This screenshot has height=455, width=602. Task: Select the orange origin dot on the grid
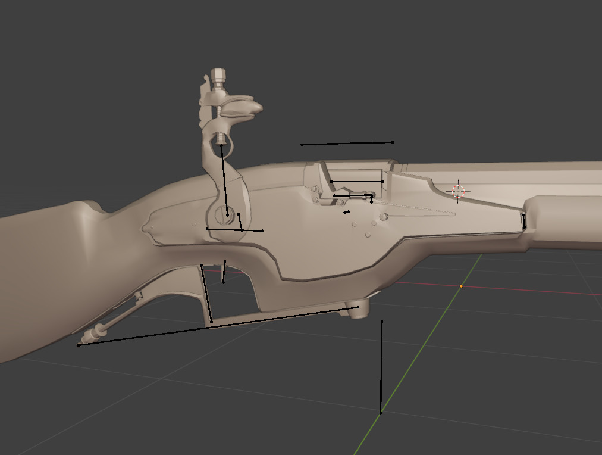[462, 286]
